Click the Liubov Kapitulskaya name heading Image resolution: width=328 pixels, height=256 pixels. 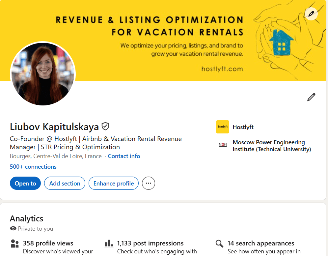click(x=54, y=127)
